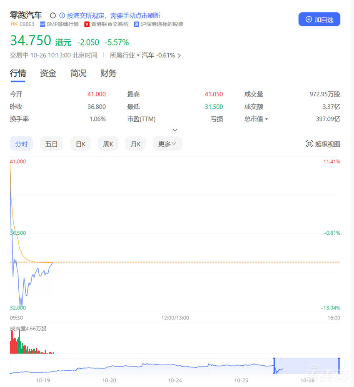Click the 香港联合交易所 exchange badge
The height and width of the screenshot is (387, 354).
pos(87,24)
